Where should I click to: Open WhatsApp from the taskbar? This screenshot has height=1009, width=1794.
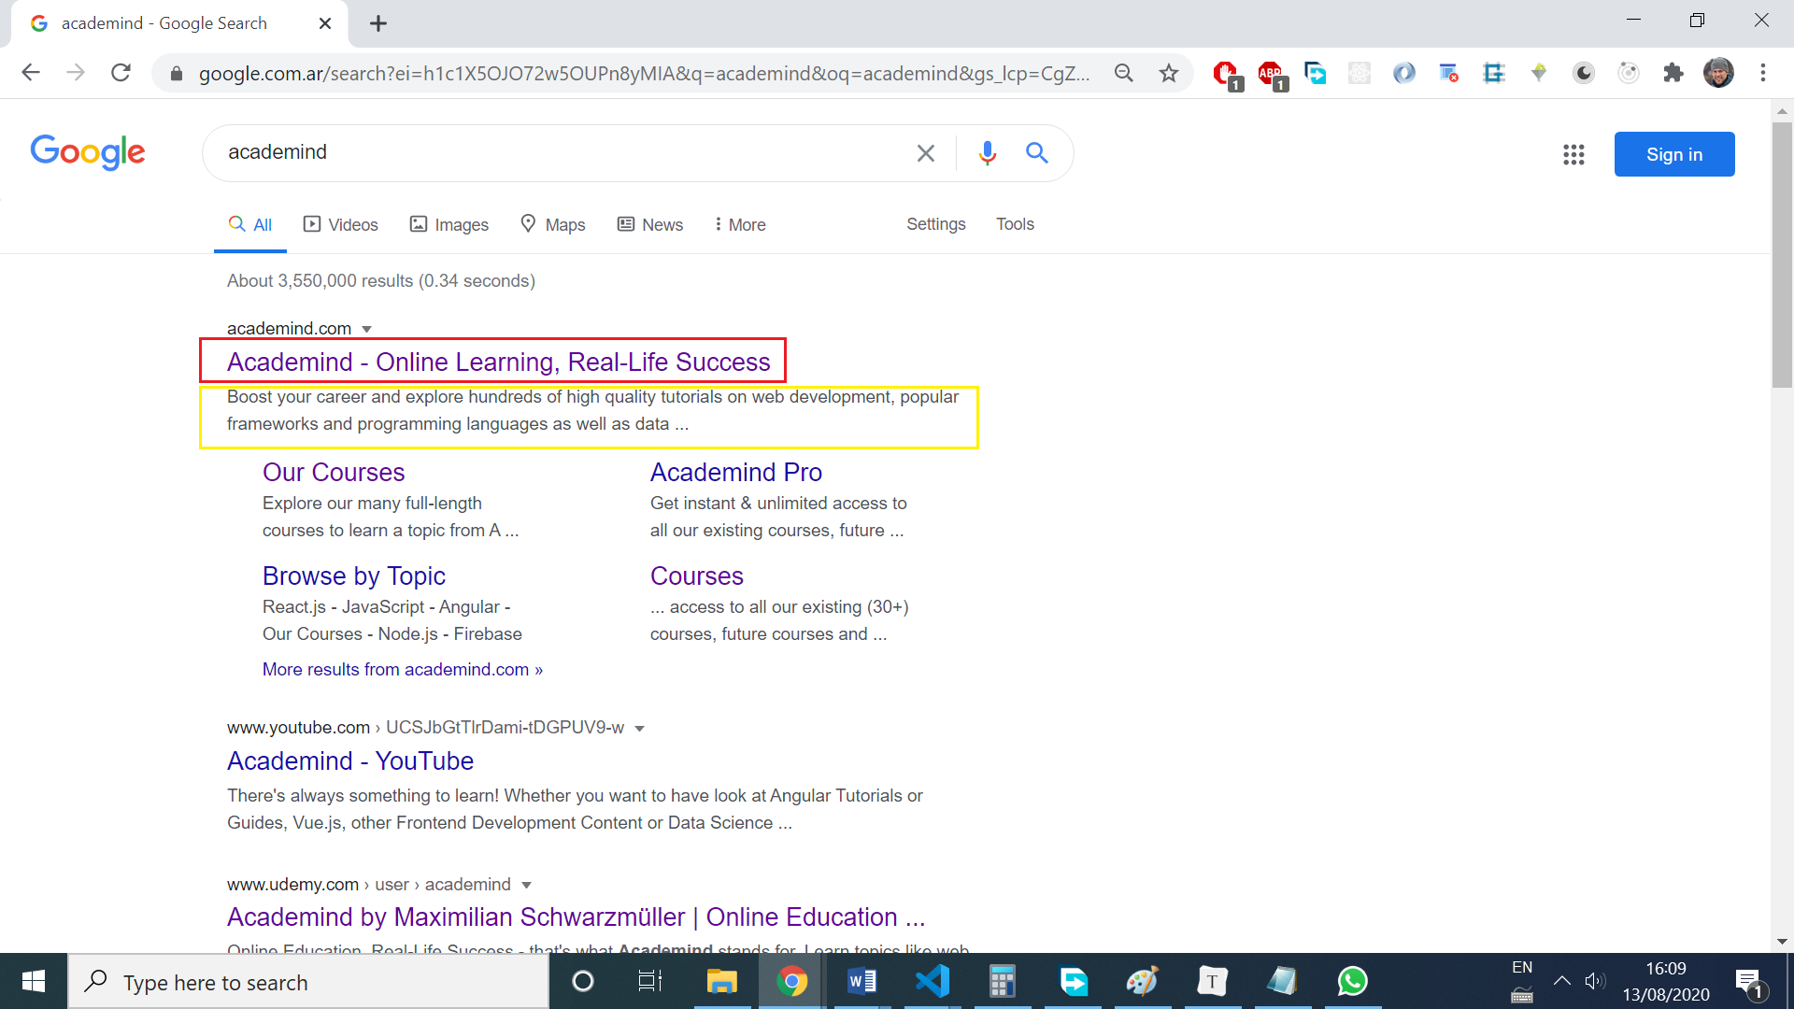tap(1352, 981)
